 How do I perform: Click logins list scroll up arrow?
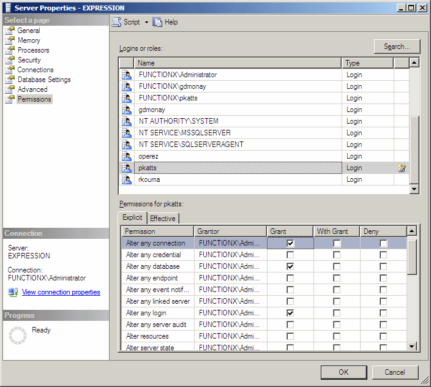click(414, 62)
